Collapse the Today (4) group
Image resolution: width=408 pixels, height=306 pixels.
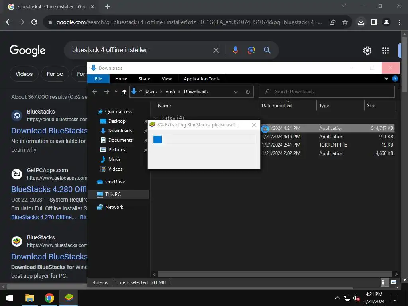(x=155, y=118)
